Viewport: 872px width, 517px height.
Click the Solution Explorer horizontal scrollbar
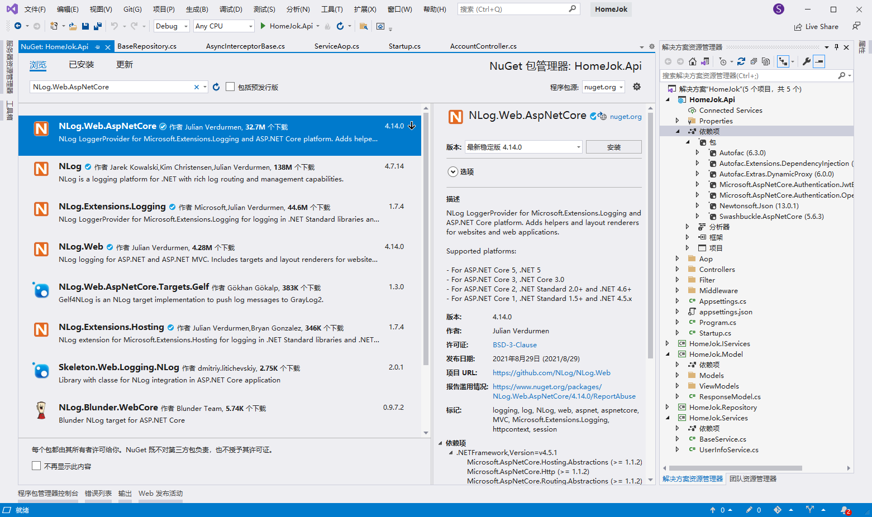[x=736, y=468]
